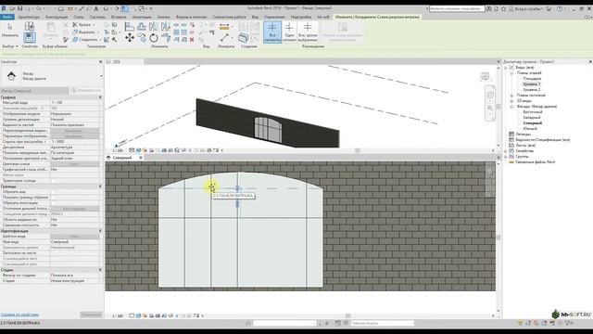Select the Align tool in Modify panel
The height and width of the screenshot is (334, 593).
[x=130, y=26]
